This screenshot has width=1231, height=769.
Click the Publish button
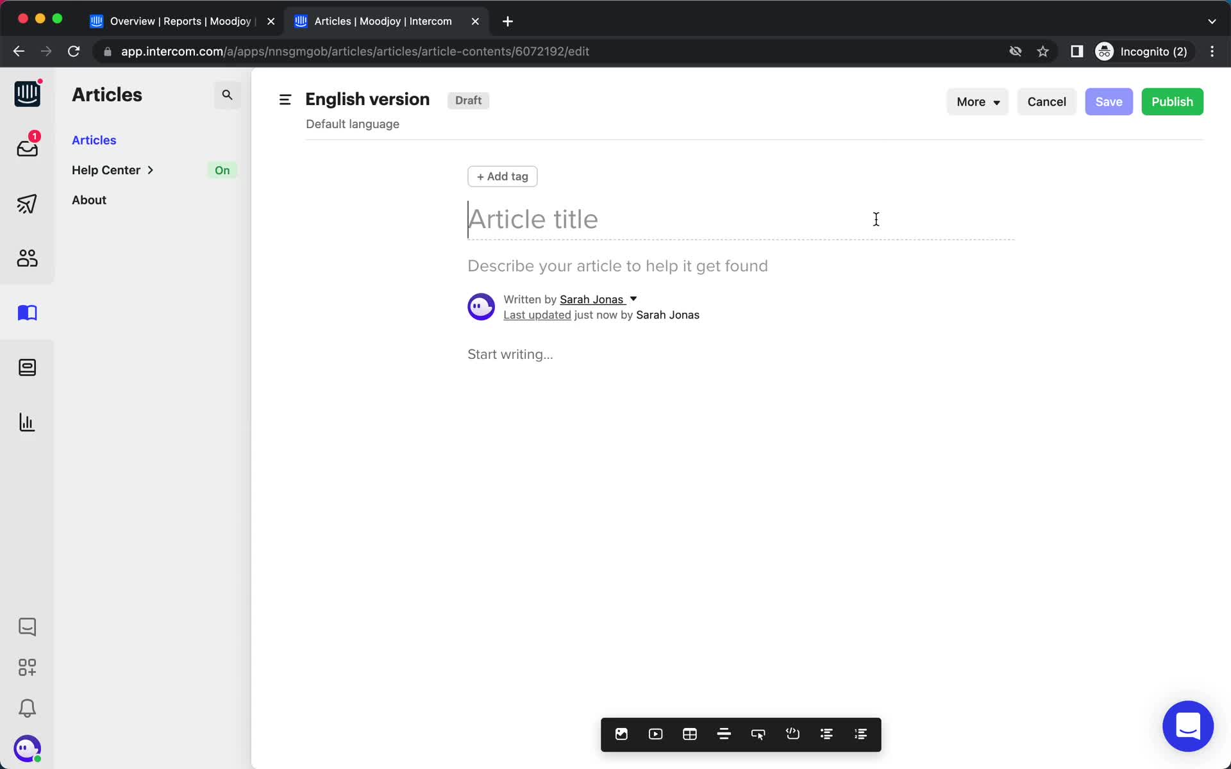[x=1171, y=101]
